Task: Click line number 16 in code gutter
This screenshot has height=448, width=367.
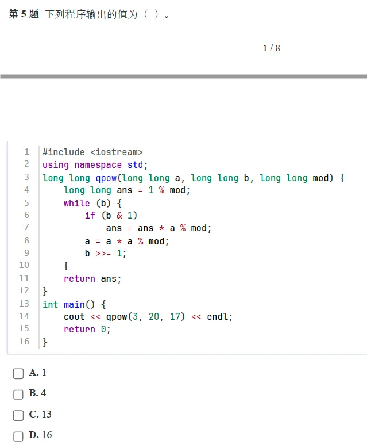Action: 24,342
